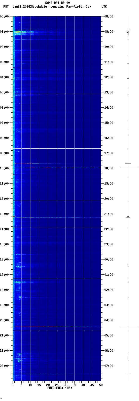
Task: Select the PST '18:00' label on left axis
Action: click(x=5, y=290)
